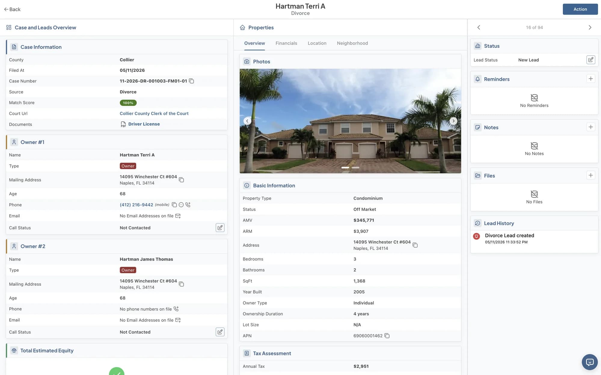Click the ARM value $3,907
This screenshot has height=375, width=601.
pos(361,231)
